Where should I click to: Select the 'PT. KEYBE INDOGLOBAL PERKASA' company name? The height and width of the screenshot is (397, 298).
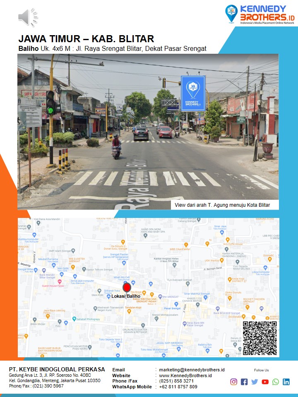57,369
